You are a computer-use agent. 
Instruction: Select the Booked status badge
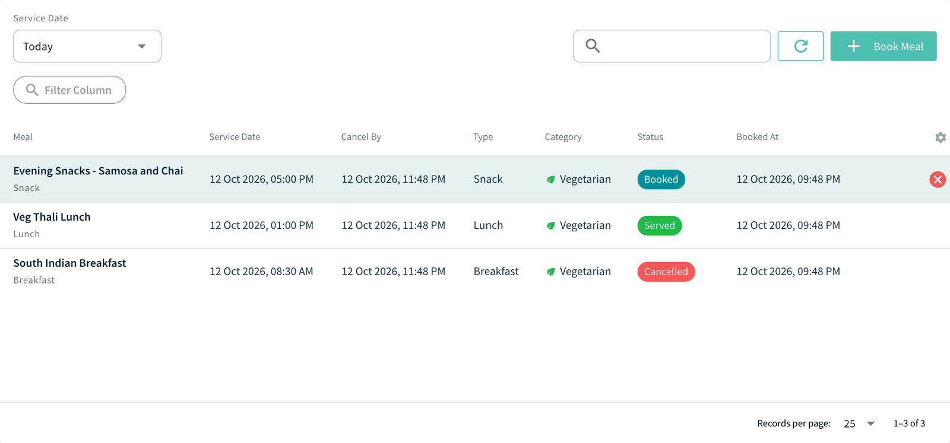(661, 180)
